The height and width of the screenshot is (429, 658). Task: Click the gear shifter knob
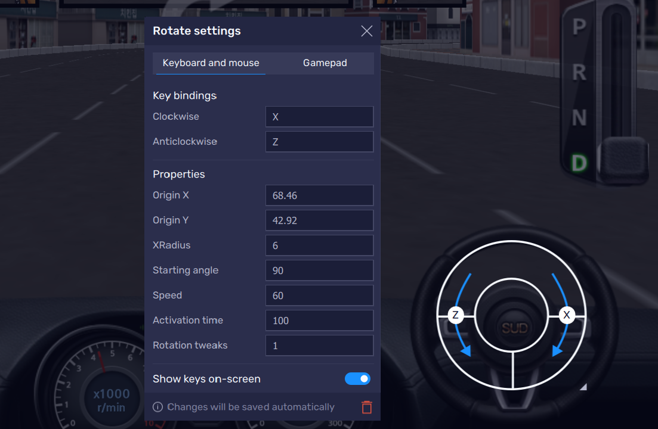(624, 160)
